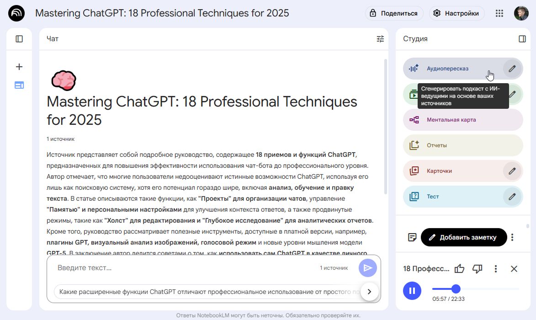Click the Введите текст input field
This screenshot has height=320, width=536.
(x=183, y=268)
